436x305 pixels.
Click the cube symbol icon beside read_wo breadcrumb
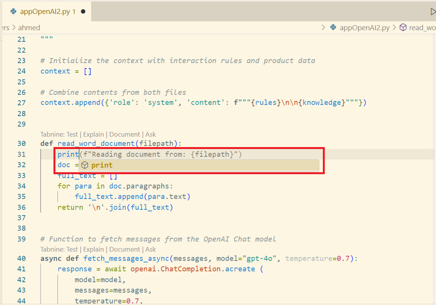(403, 27)
